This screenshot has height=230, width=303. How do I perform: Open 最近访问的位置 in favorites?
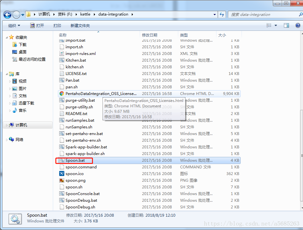pyautogui.click(x=29, y=59)
